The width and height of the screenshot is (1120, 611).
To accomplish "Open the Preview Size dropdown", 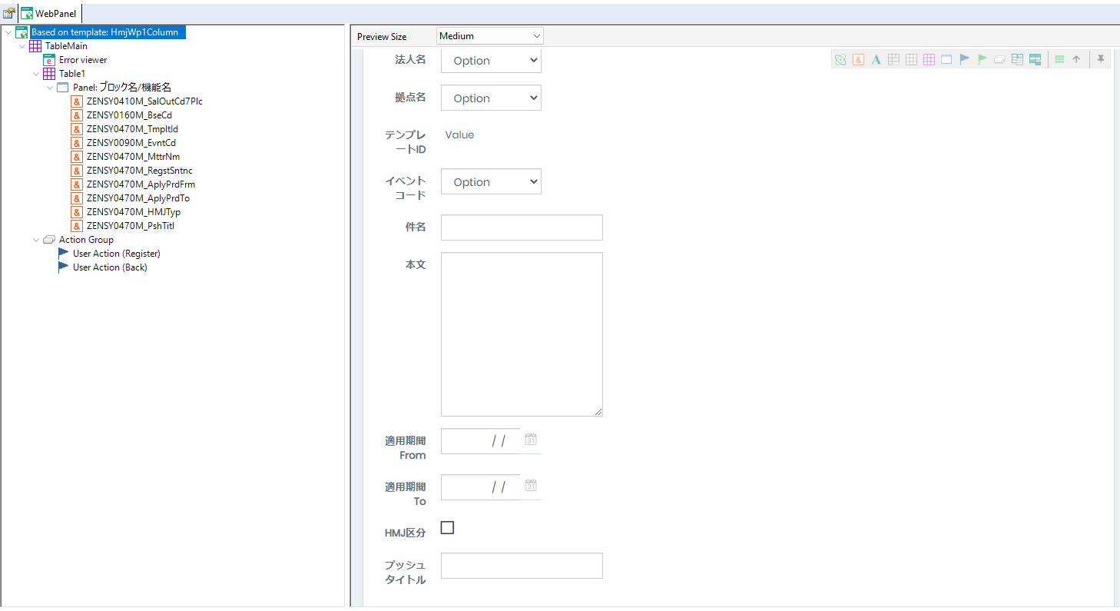I will [x=489, y=36].
